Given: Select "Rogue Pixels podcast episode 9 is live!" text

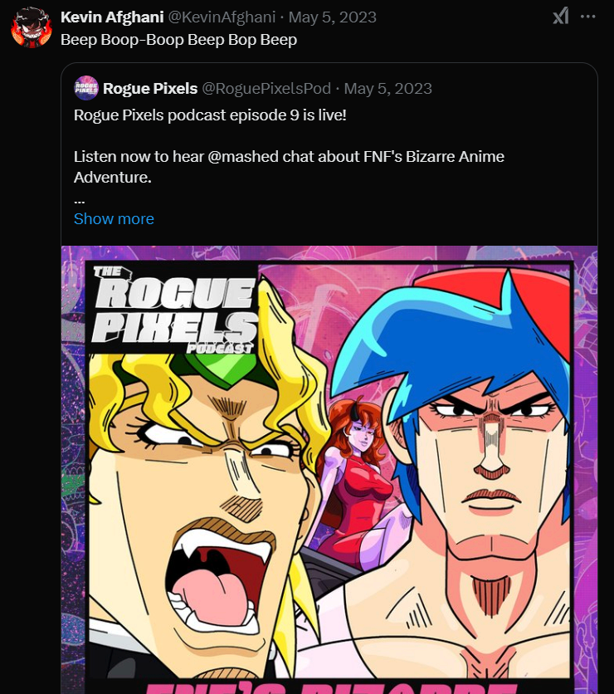Looking at the screenshot, I should tap(210, 114).
